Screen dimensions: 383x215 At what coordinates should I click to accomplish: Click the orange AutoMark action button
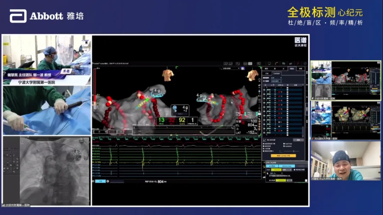click(283, 155)
